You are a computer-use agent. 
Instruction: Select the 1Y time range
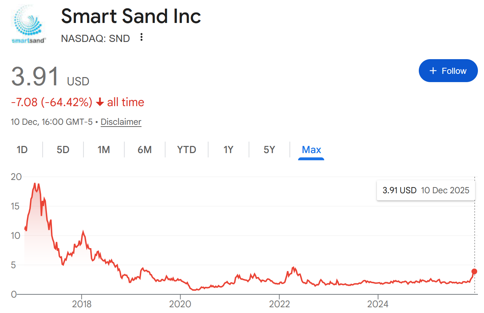pyautogui.click(x=229, y=150)
